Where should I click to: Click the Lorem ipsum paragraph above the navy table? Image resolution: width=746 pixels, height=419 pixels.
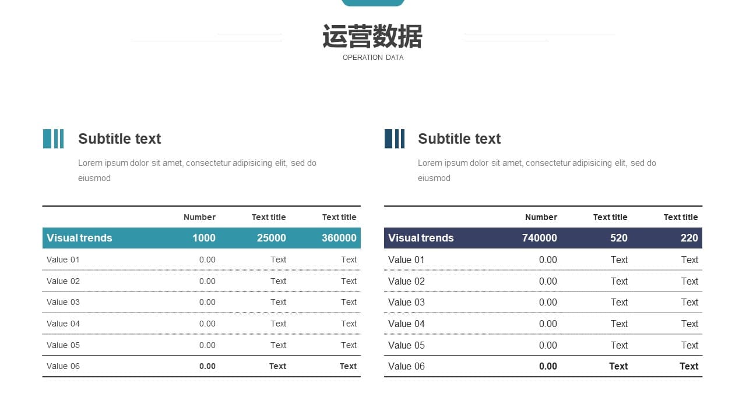pyautogui.click(x=537, y=171)
